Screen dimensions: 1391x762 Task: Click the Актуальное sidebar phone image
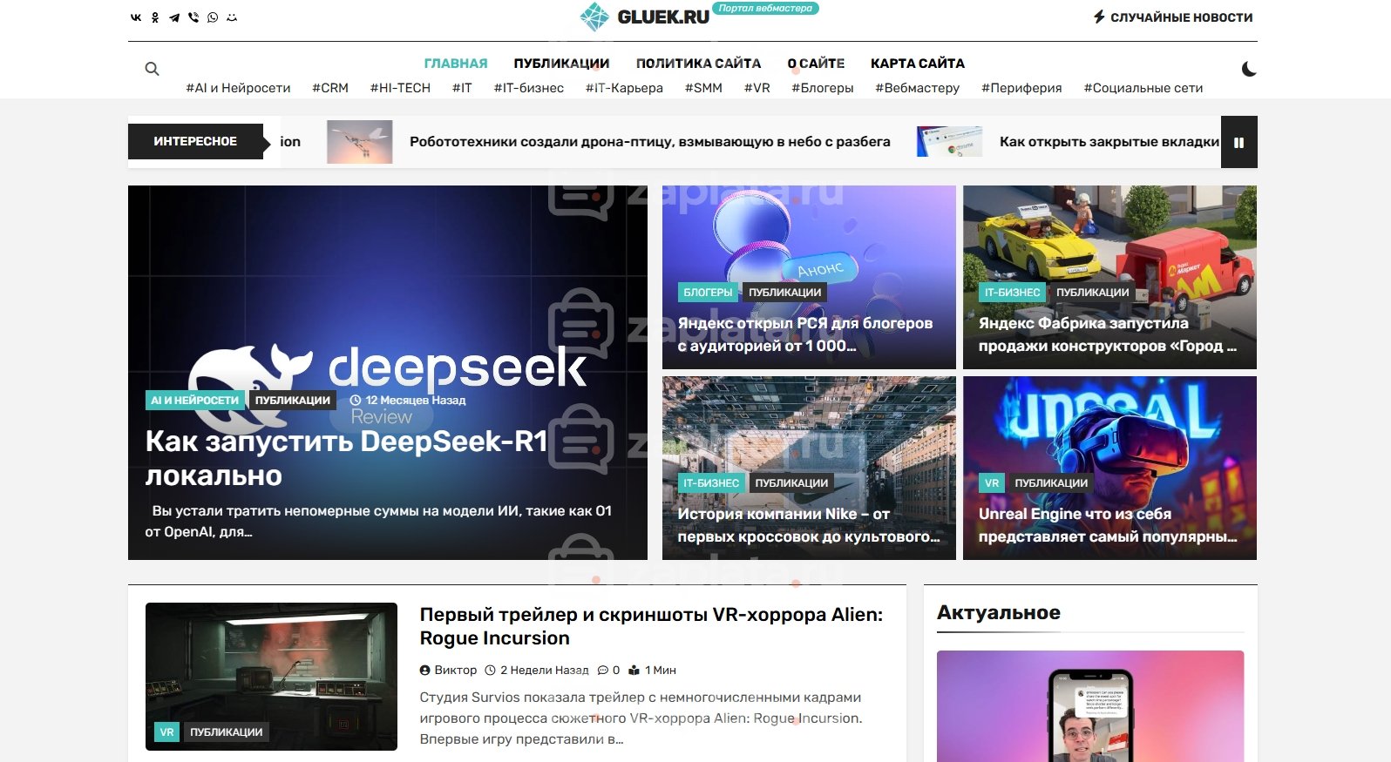(1090, 706)
